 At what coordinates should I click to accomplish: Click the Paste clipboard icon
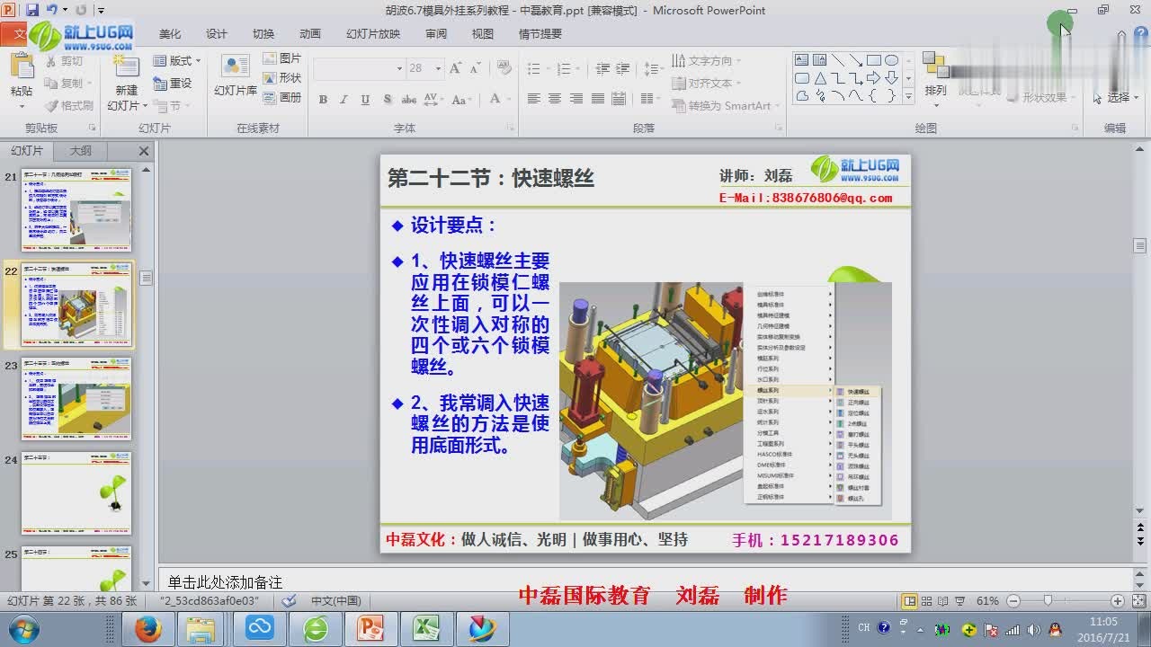tap(22, 66)
